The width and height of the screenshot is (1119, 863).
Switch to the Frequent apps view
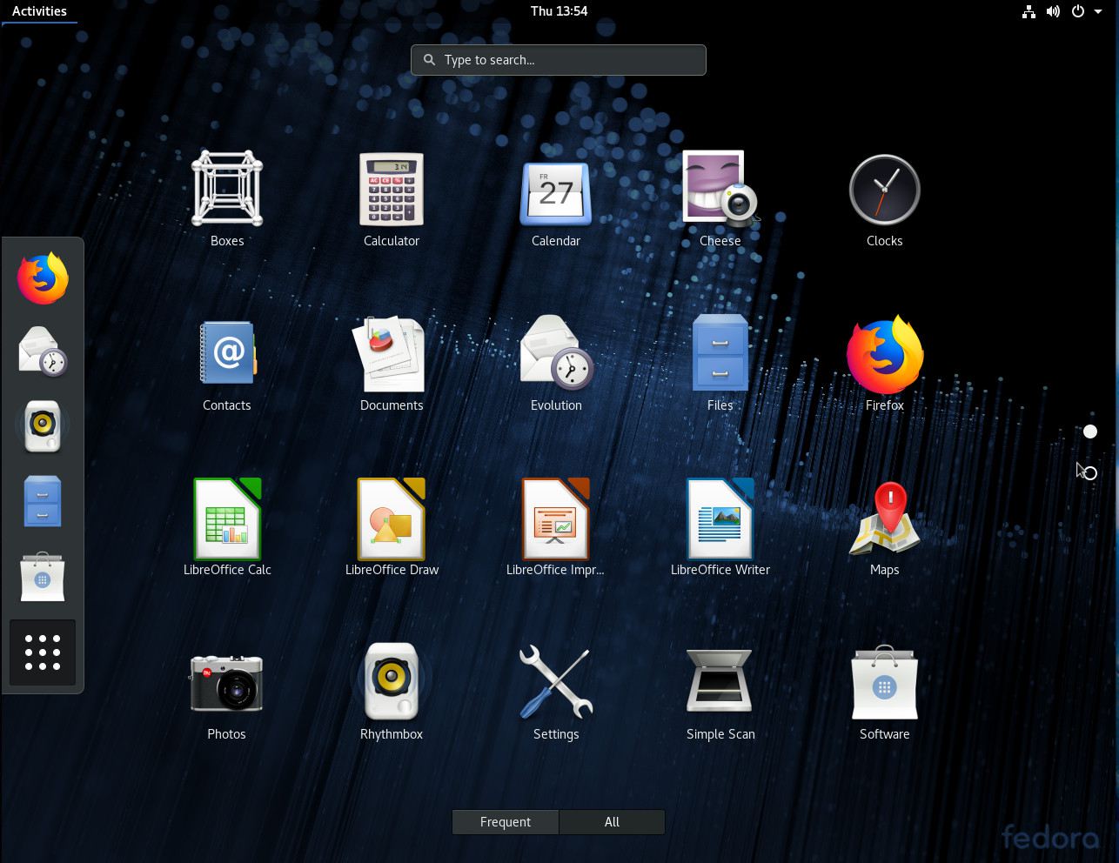[506, 822]
